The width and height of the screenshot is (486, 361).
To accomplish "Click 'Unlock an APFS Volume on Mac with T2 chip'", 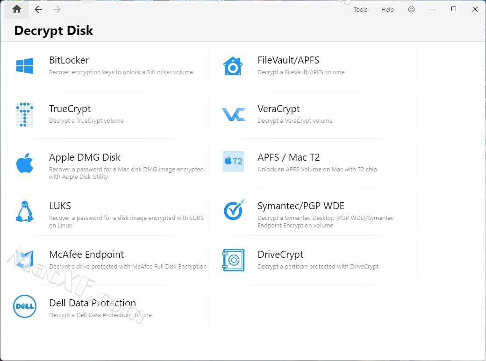I will pyautogui.click(x=317, y=169).
